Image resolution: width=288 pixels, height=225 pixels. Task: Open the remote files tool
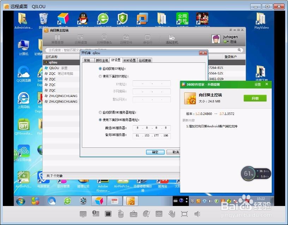(126, 38)
